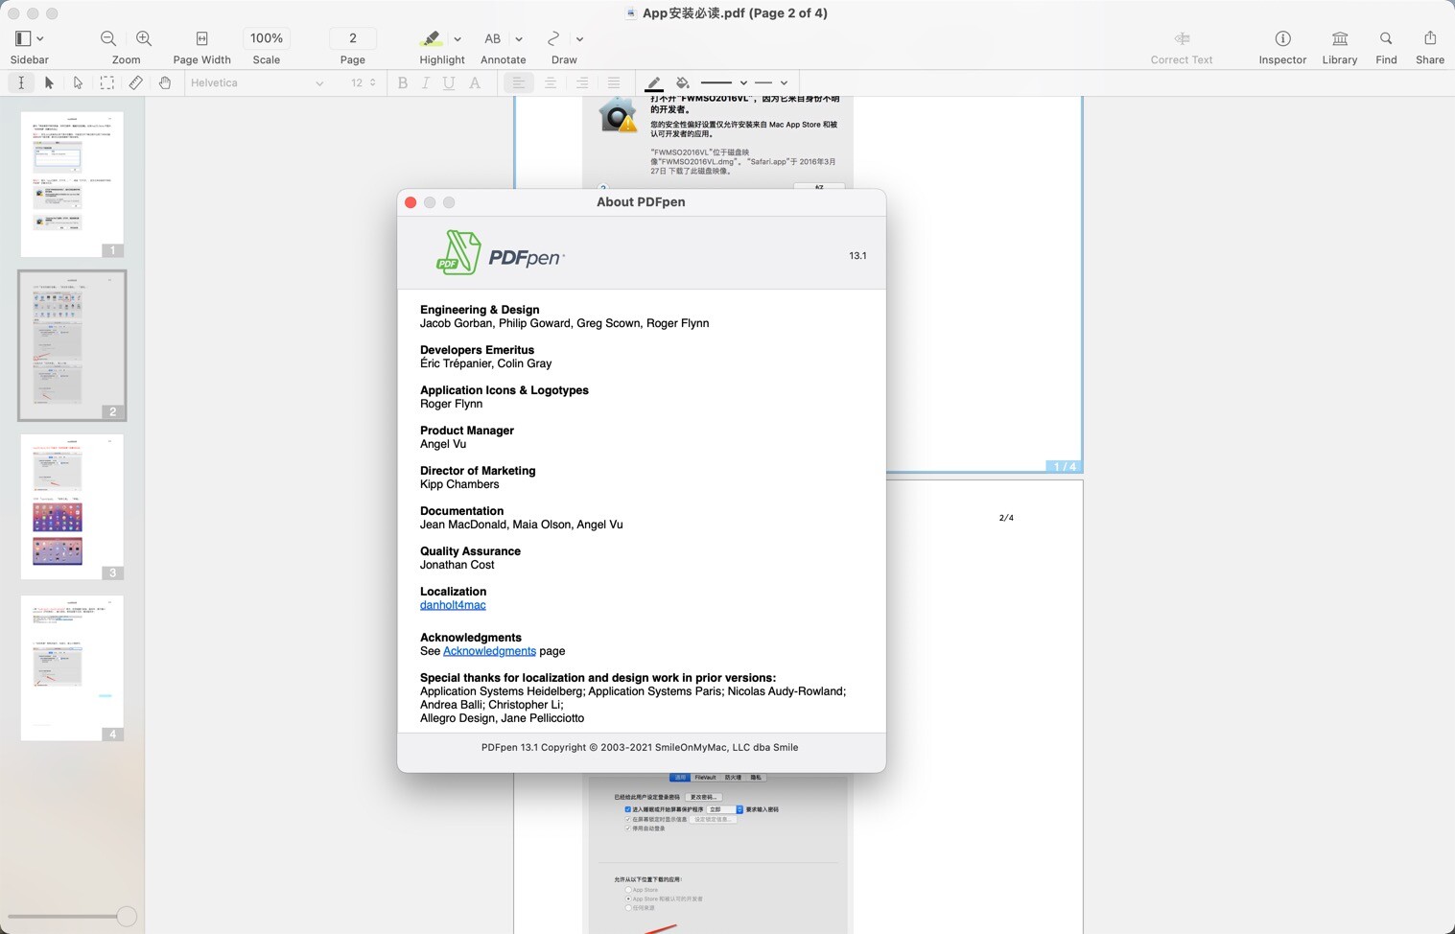Image resolution: width=1455 pixels, height=934 pixels.
Task: Select the Highlight marker tool
Action: tap(431, 38)
